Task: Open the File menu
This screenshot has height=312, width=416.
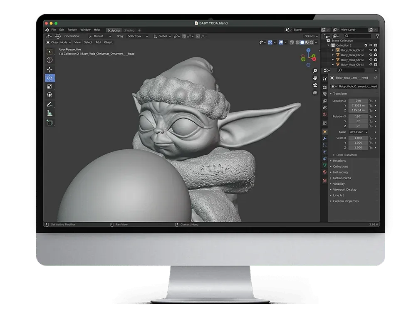Action: point(54,30)
